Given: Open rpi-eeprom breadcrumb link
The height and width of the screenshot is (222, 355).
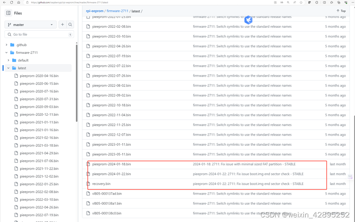Looking at the screenshot, I should (95, 11).
